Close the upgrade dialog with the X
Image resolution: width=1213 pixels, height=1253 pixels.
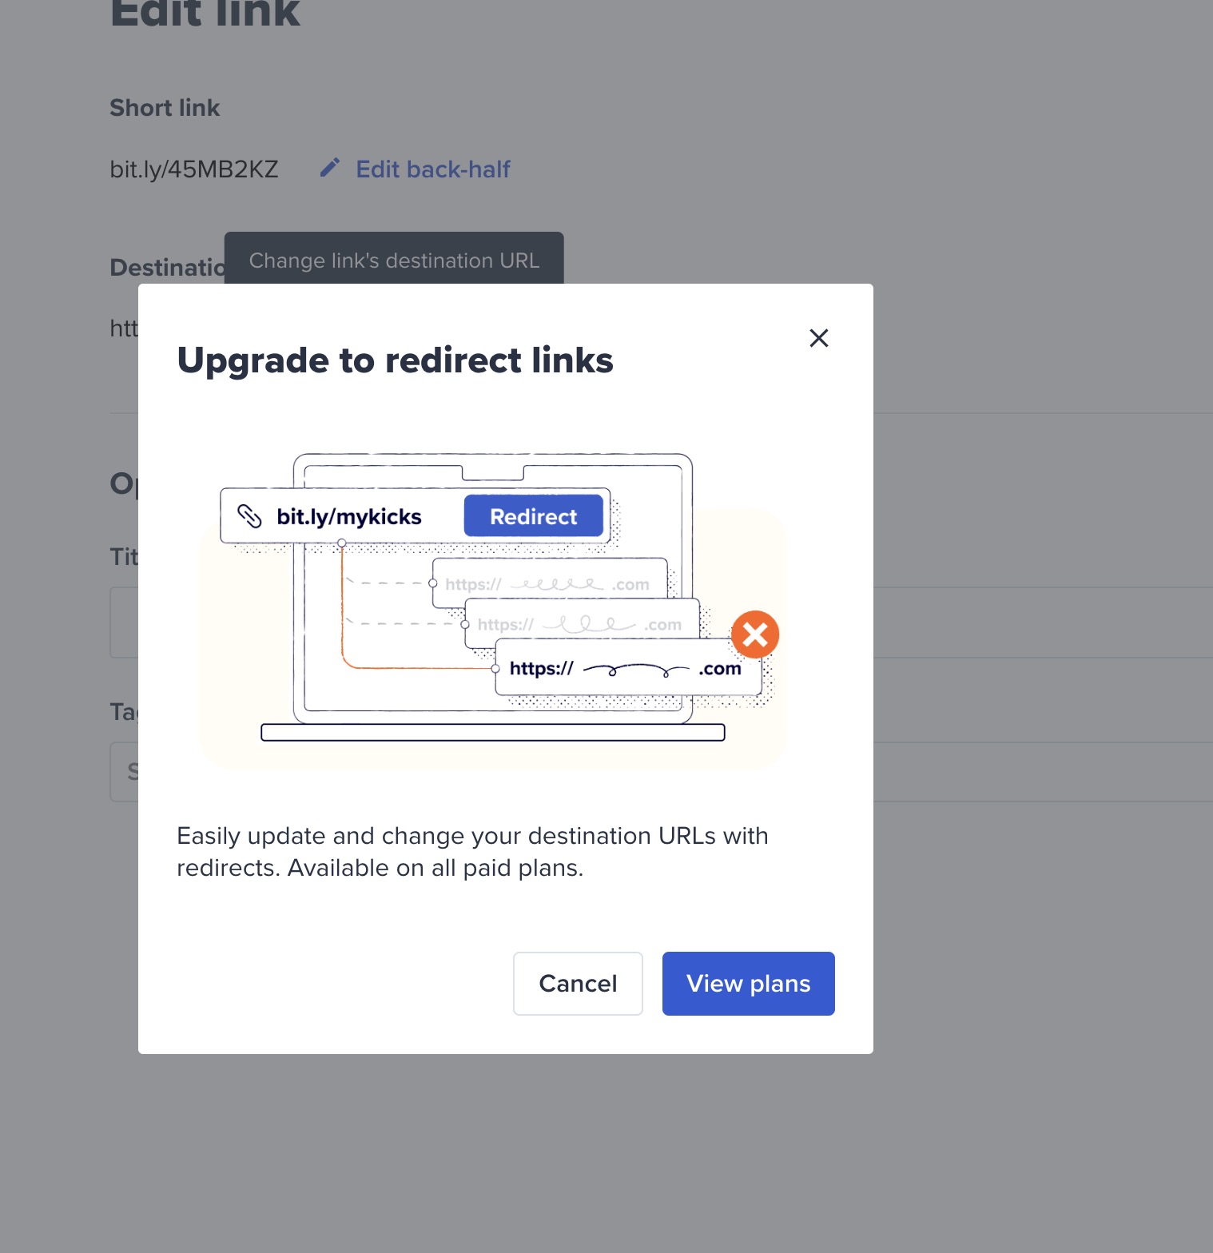click(x=818, y=338)
